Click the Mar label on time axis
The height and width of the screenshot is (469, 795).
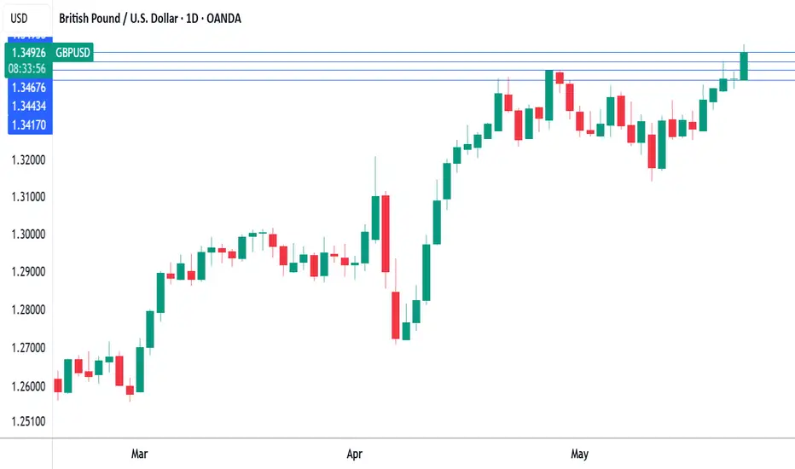click(x=139, y=454)
